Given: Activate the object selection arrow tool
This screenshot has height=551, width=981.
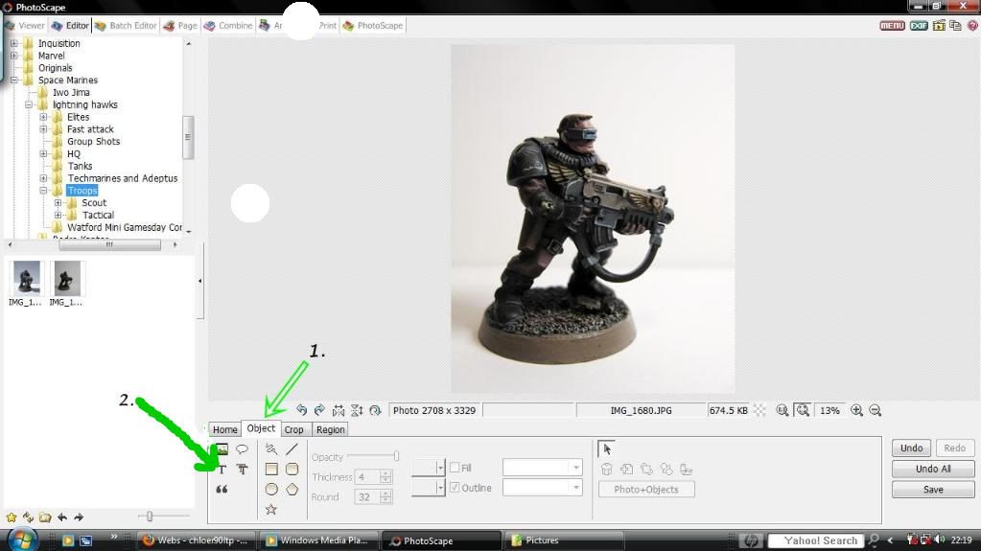Looking at the screenshot, I should pyautogui.click(x=607, y=449).
